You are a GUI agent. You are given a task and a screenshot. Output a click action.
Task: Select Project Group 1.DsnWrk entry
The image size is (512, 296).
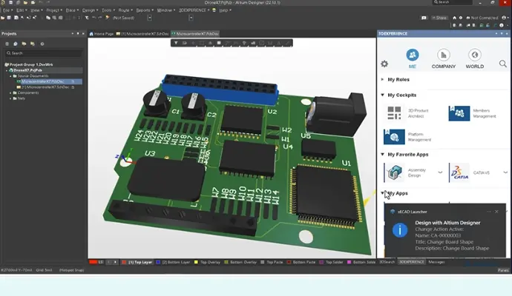(29, 64)
